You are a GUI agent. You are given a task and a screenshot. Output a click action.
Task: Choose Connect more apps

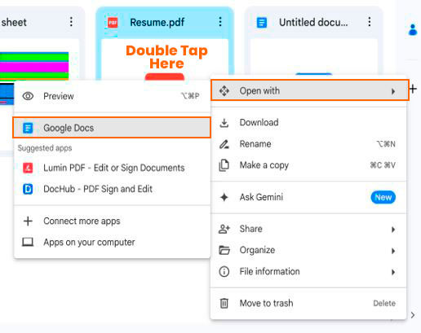click(x=112, y=221)
